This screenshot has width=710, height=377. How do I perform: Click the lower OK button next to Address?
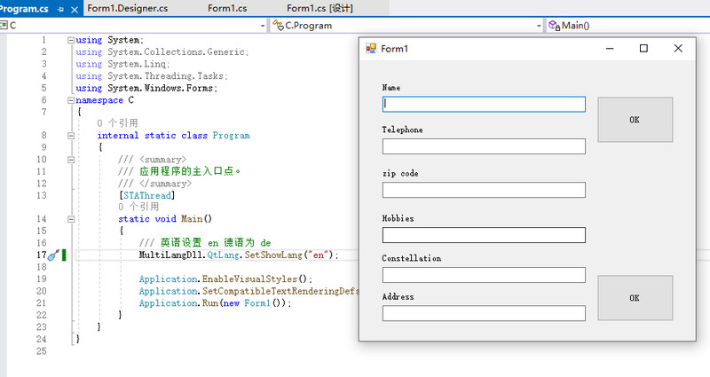[635, 298]
